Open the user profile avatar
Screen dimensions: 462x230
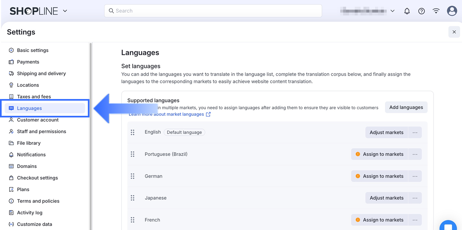(x=452, y=11)
